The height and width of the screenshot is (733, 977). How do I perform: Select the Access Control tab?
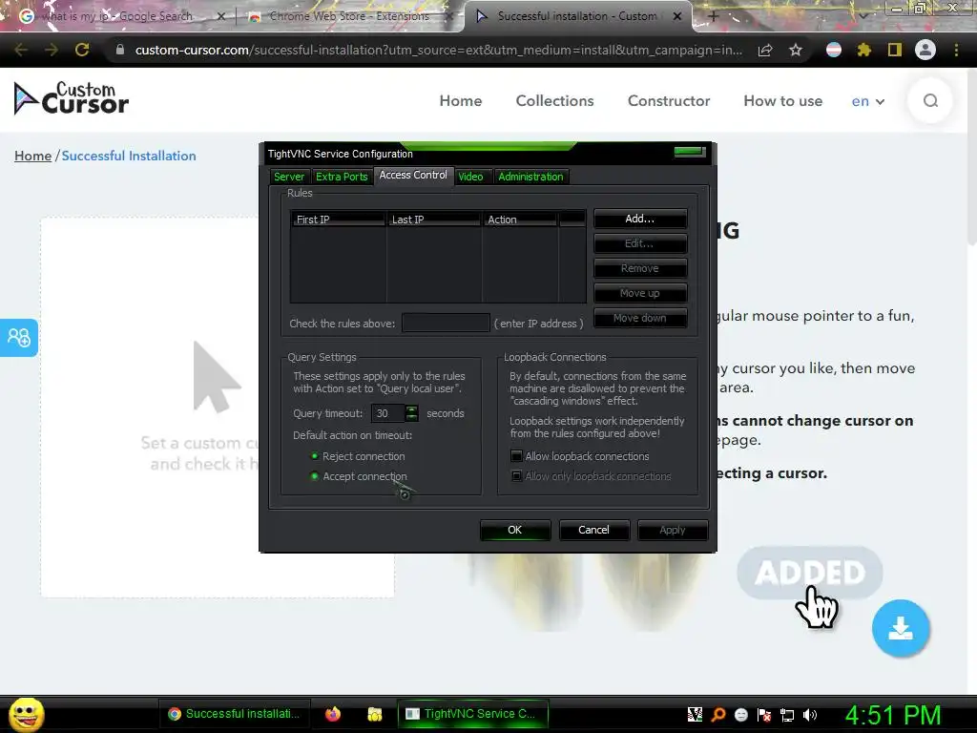point(413,176)
